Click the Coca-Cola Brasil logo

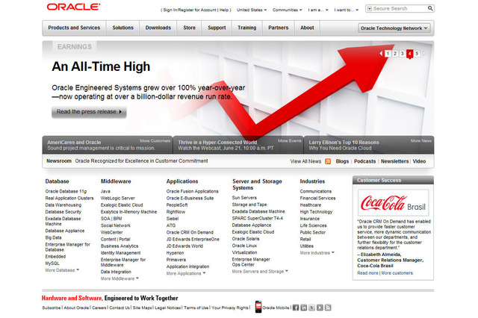click(393, 203)
